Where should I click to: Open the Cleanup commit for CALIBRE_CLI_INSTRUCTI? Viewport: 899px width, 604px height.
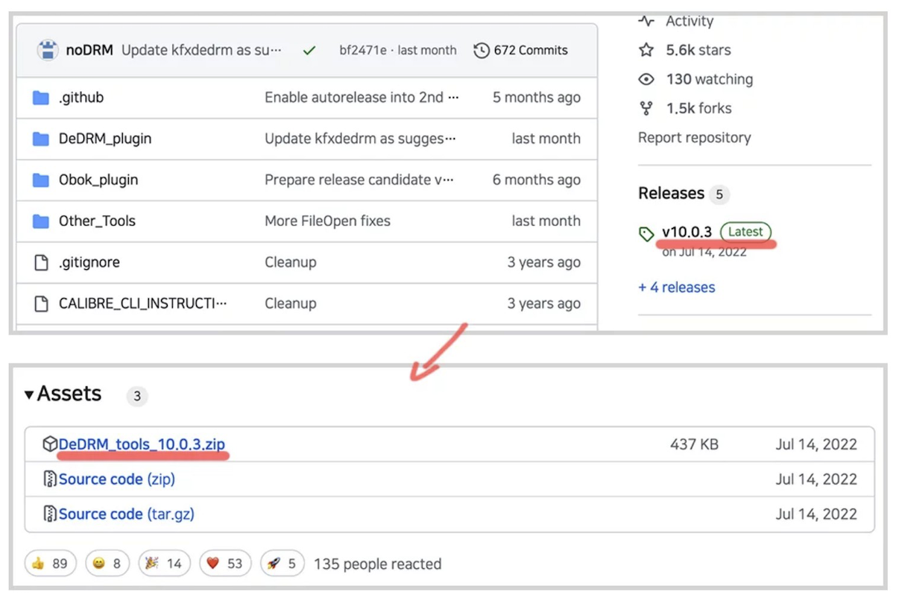tap(291, 303)
